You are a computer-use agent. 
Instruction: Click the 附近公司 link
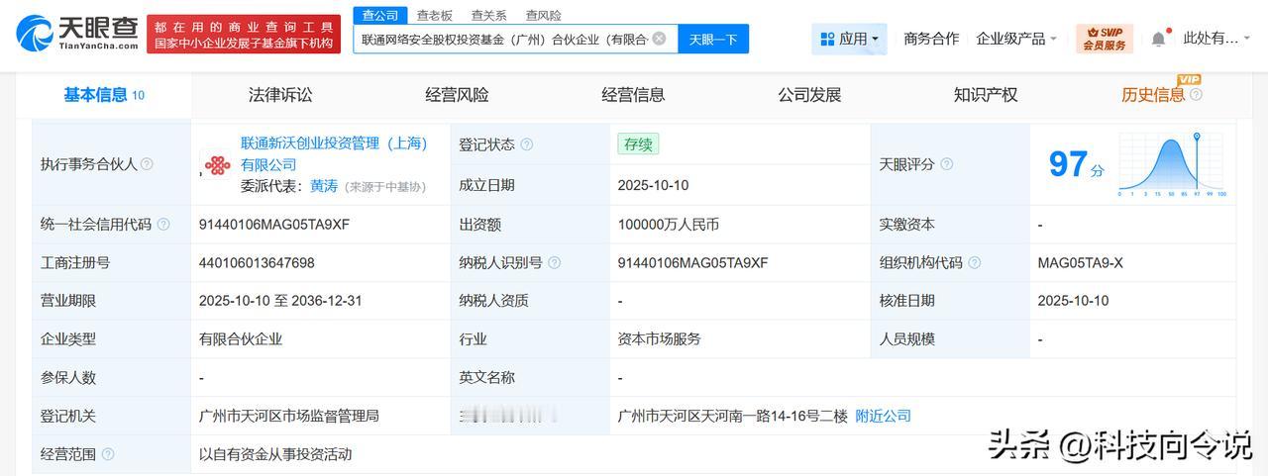click(x=883, y=416)
